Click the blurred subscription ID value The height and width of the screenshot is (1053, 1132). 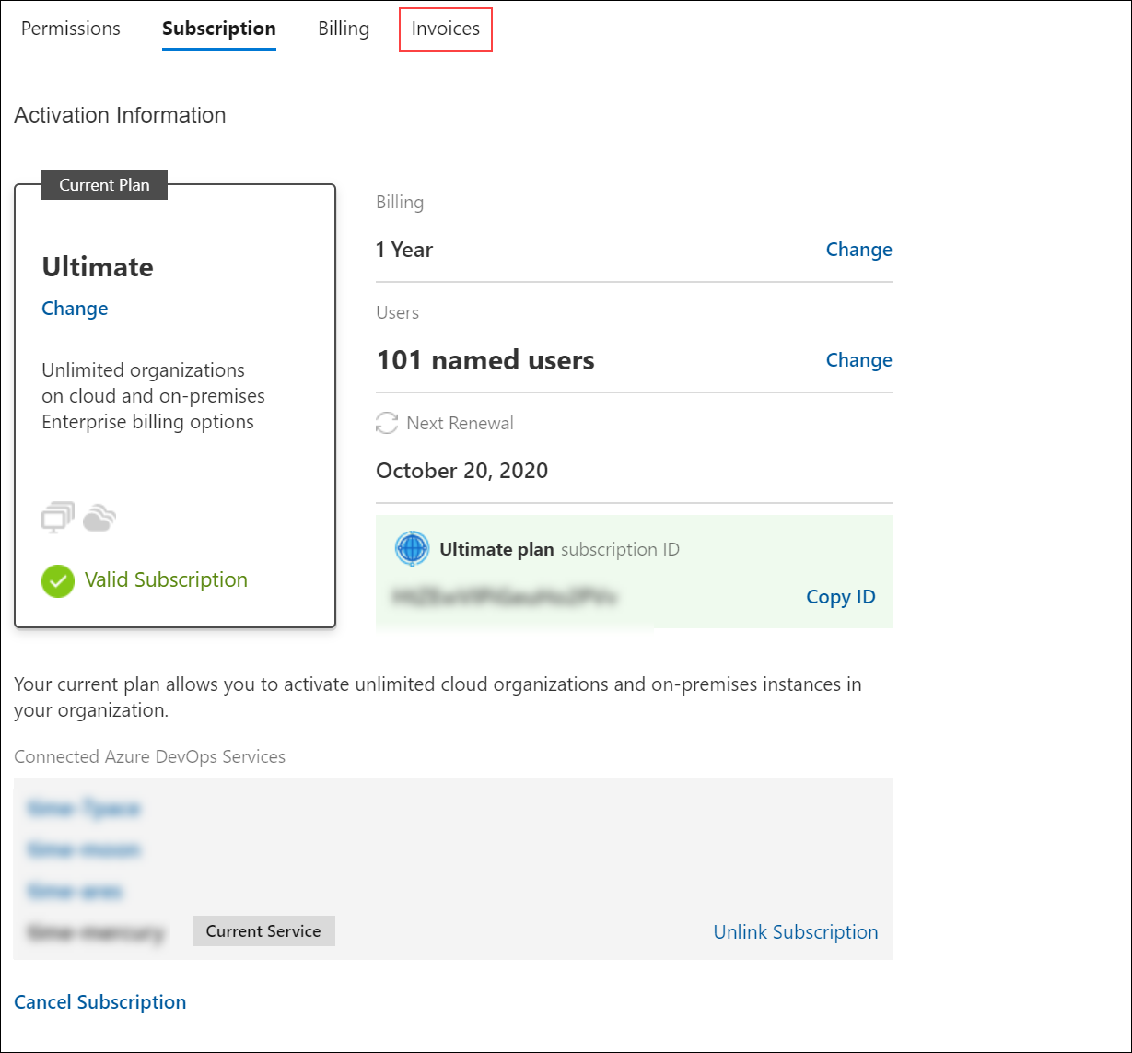click(504, 597)
